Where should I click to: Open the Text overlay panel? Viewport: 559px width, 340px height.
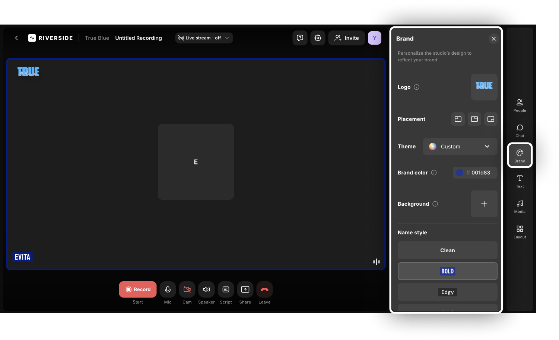520,181
